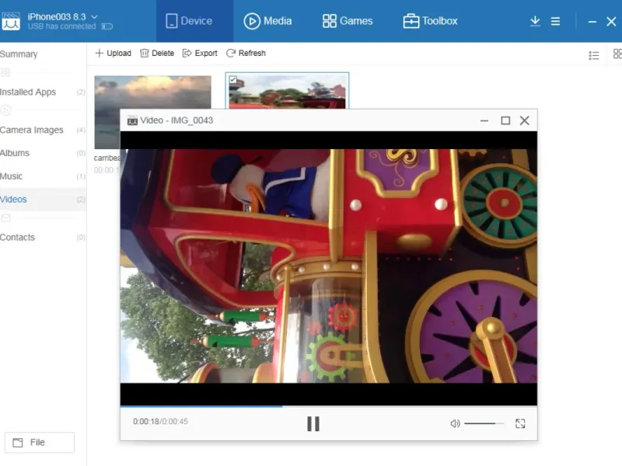Image resolution: width=622 pixels, height=466 pixels.
Task: Adjust the video volume slider
Action: point(484,423)
